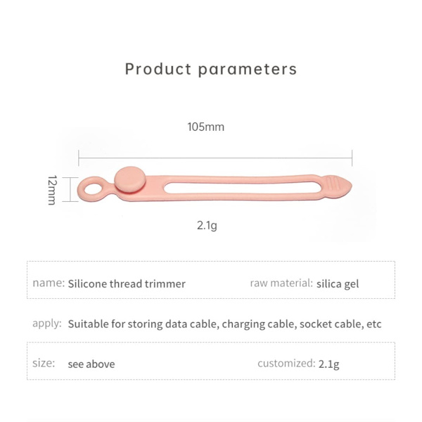Click the vertical 12mm dimension bracket

click(x=68, y=189)
